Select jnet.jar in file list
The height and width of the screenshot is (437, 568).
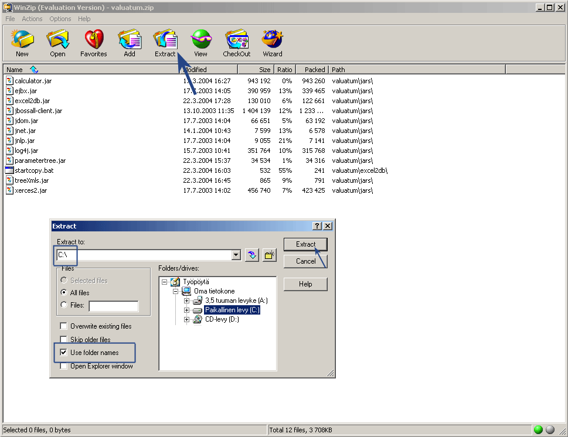[25, 131]
